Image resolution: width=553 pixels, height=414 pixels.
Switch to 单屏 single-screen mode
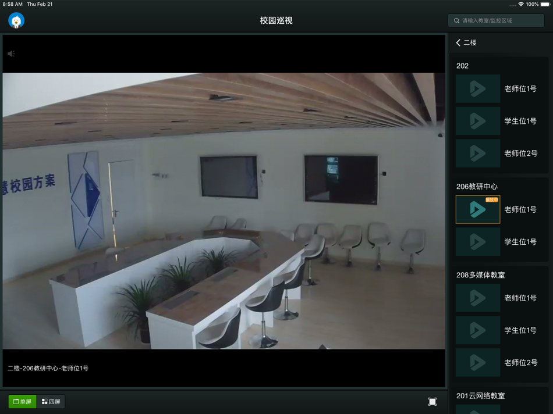coord(22,401)
